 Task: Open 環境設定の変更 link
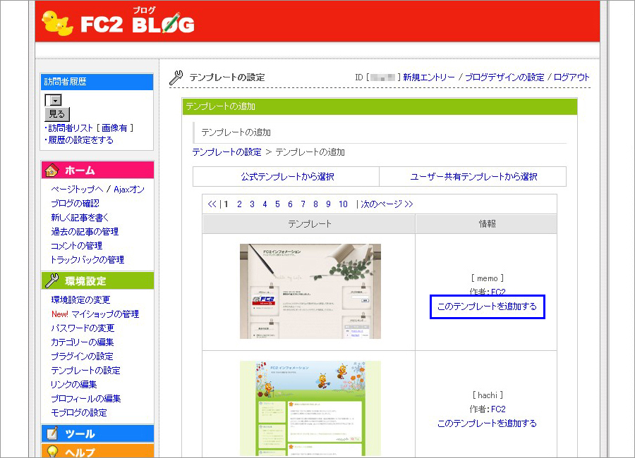tap(80, 299)
